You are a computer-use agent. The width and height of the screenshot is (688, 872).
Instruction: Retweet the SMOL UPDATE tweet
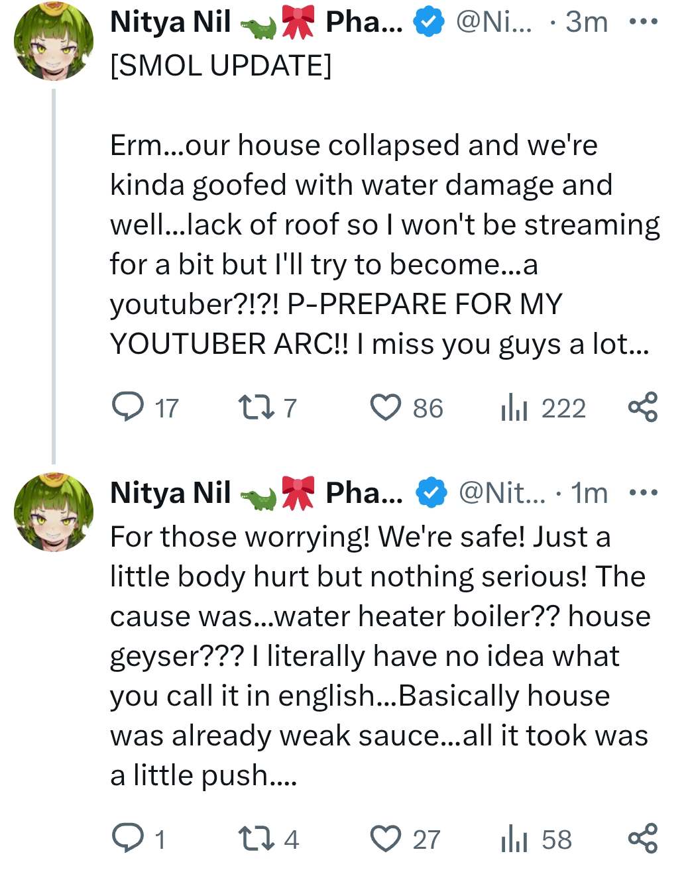pyautogui.click(x=267, y=408)
